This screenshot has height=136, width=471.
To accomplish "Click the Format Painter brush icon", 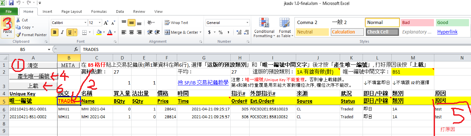I will (x=19, y=35).
